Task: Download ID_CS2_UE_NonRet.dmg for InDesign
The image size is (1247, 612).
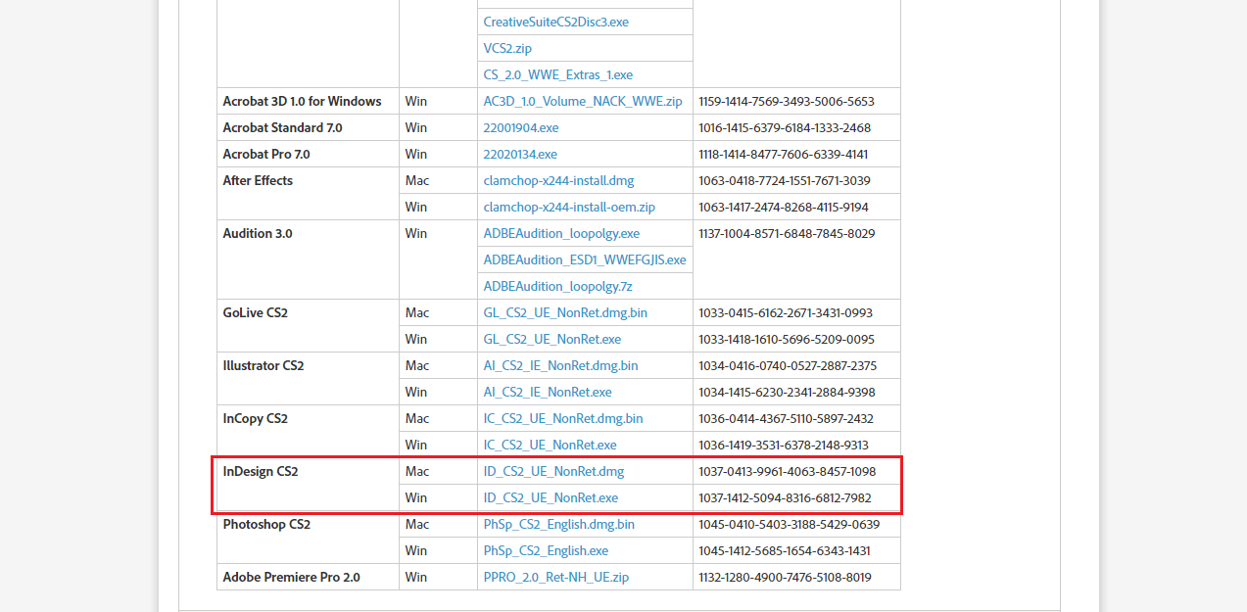Action: click(x=553, y=471)
